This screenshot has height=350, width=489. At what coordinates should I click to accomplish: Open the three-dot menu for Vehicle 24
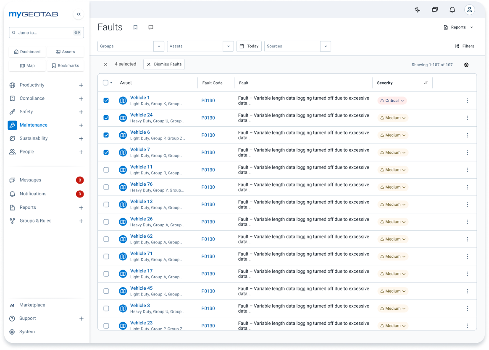coord(467,118)
